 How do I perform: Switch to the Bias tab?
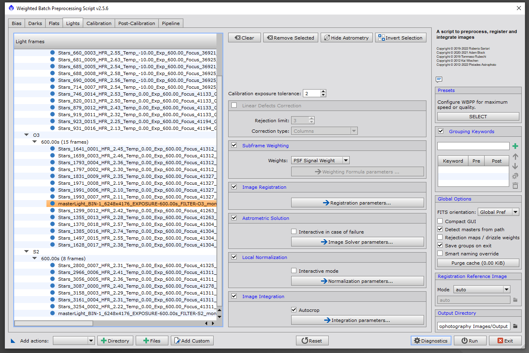coord(17,23)
